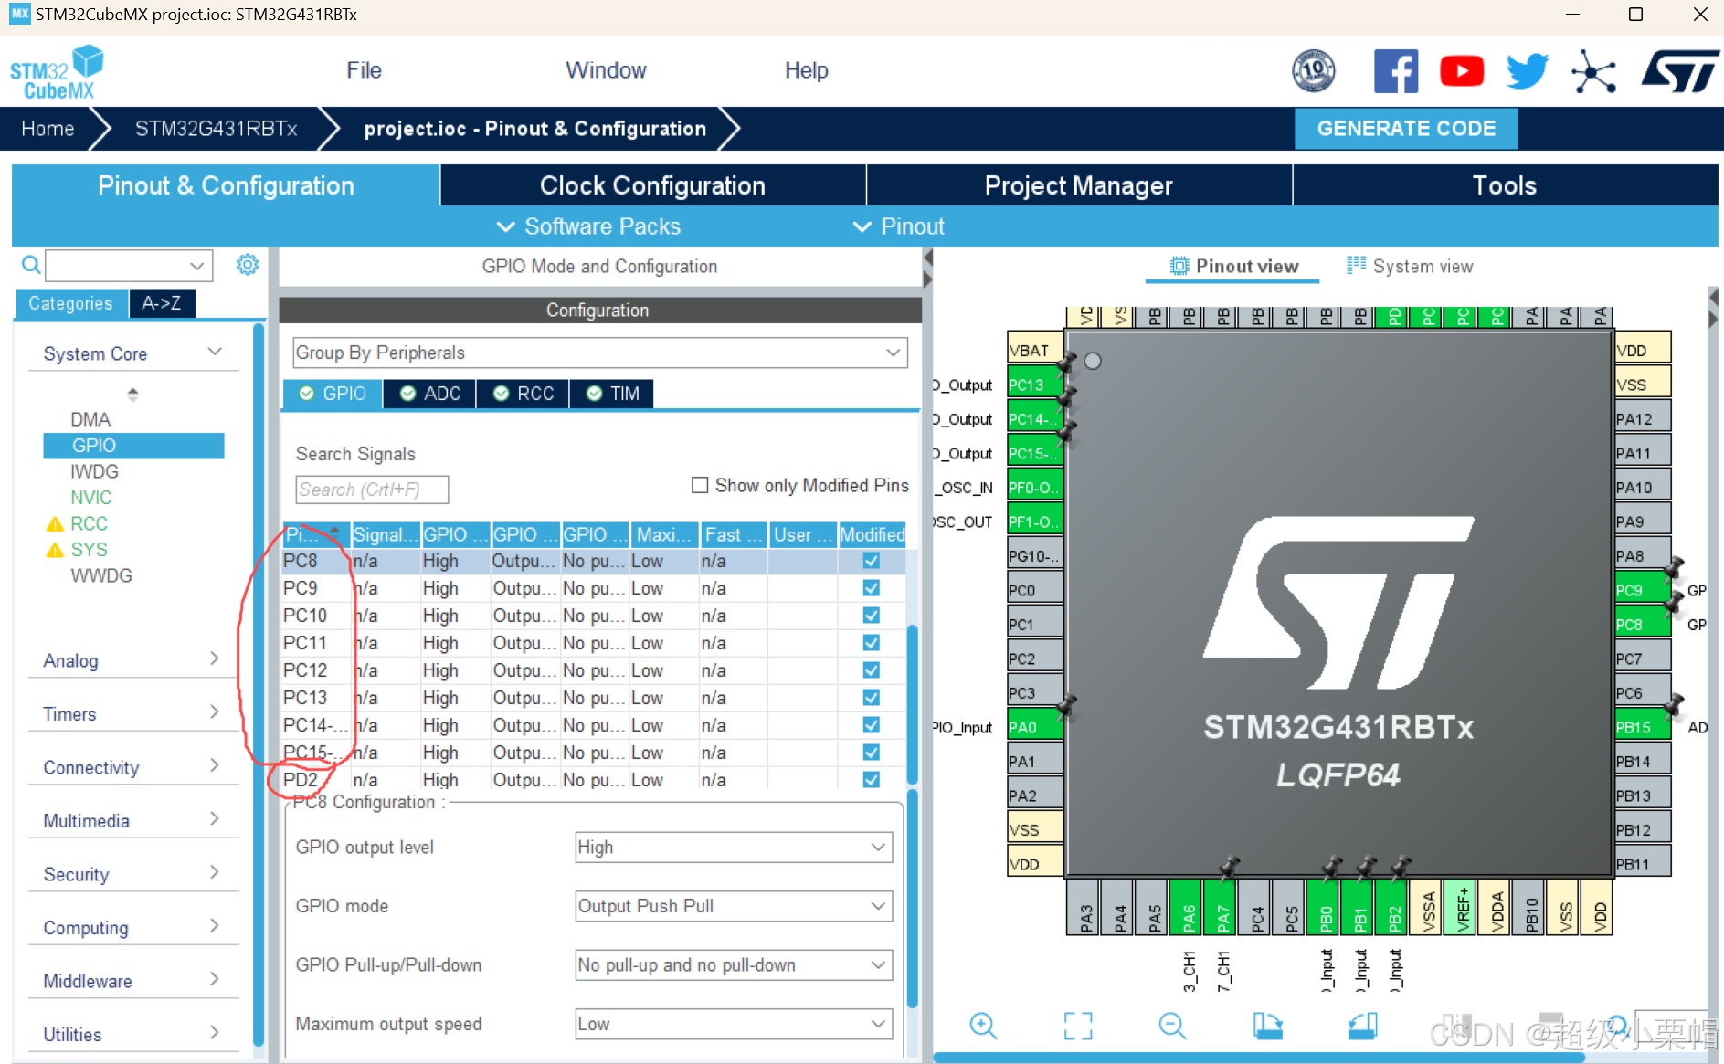Click the STM32G431RBTx breadcrumb
Screen dimensions: 1724x1064
pos(217,129)
